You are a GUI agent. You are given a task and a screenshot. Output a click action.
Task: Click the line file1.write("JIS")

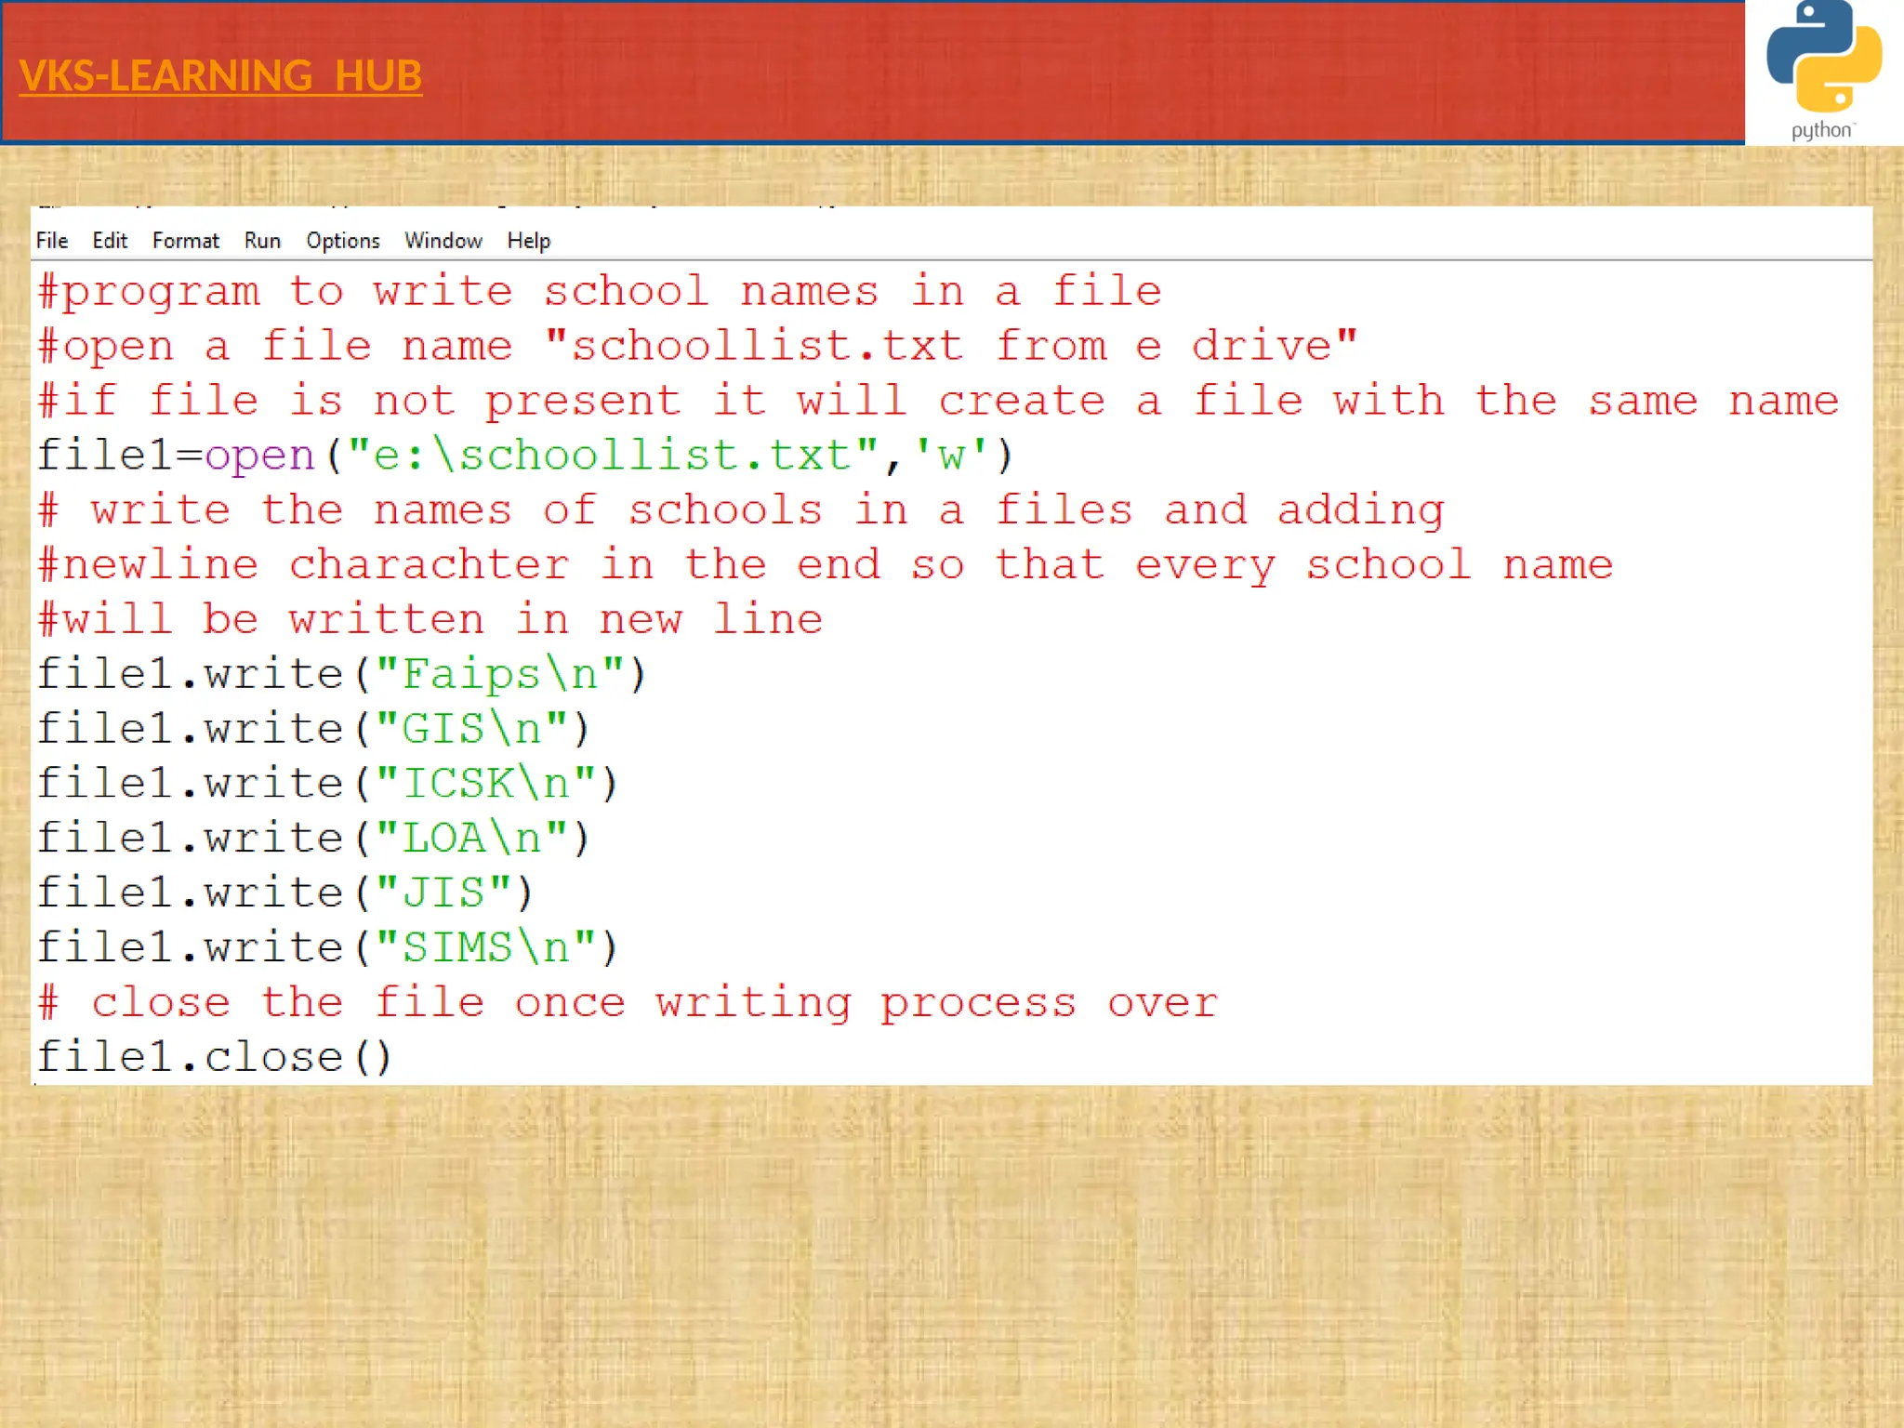click(285, 893)
